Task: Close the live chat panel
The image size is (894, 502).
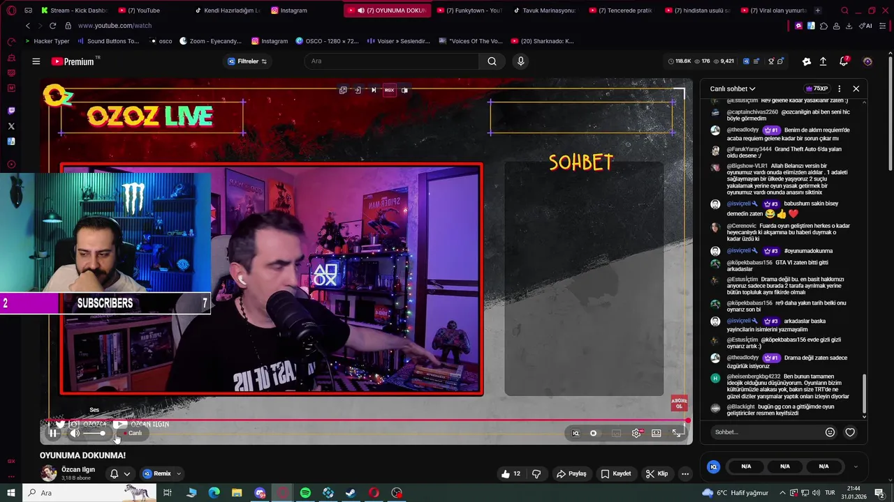Action: point(856,89)
